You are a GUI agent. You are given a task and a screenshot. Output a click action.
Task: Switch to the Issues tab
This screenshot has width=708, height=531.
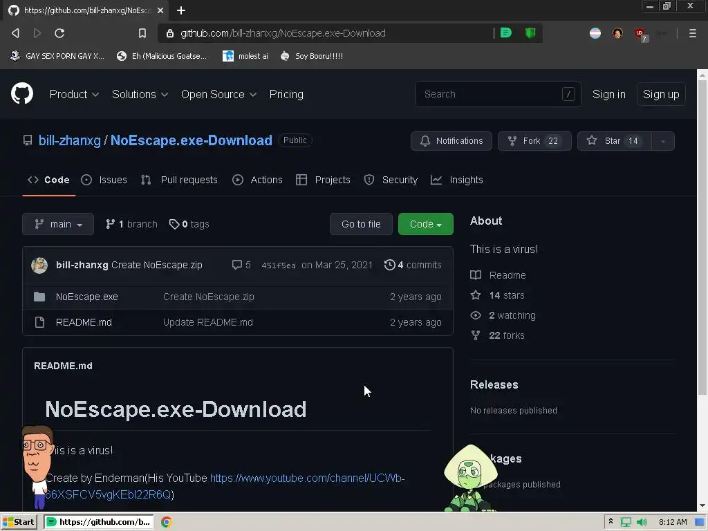[x=104, y=180]
